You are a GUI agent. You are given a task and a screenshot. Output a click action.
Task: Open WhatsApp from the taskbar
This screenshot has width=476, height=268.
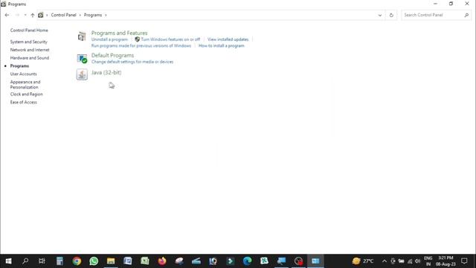pos(94,261)
